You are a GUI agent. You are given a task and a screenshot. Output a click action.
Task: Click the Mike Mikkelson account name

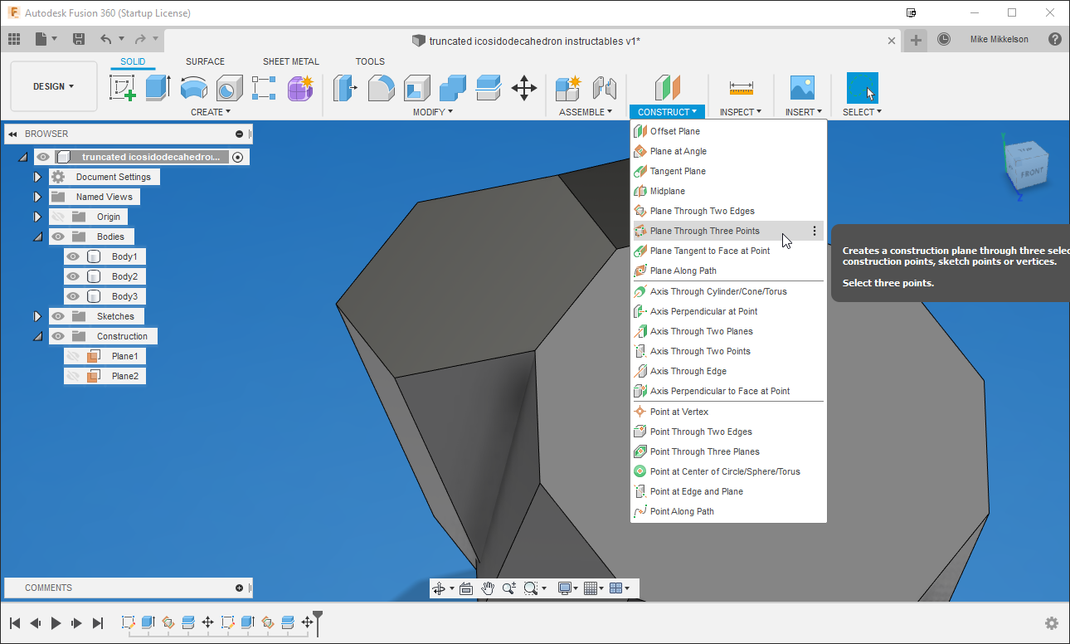coord(999,38)
